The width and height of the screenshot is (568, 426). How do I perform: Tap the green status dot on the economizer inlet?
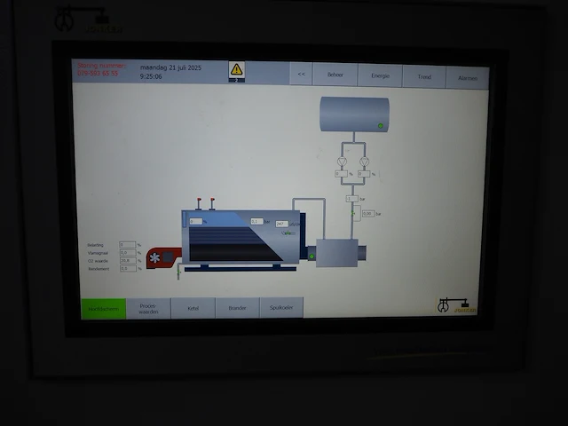coord(312,256)
